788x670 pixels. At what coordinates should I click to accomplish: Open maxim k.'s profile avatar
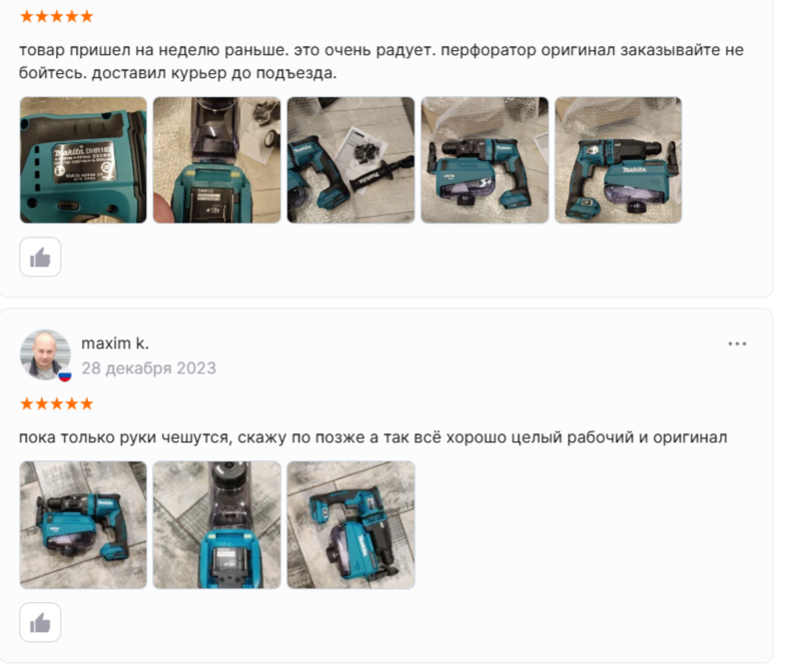tap(45, 354)
